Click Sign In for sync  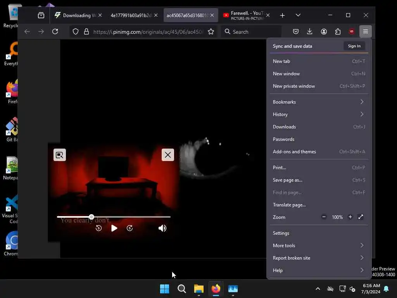tap(354, 46)
